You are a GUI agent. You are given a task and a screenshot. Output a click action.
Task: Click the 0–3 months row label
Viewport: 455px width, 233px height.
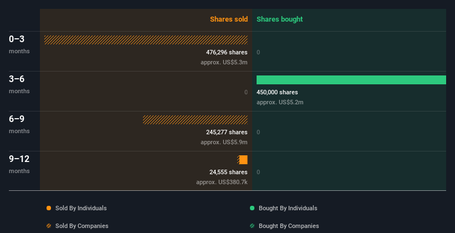coord(19,44)
